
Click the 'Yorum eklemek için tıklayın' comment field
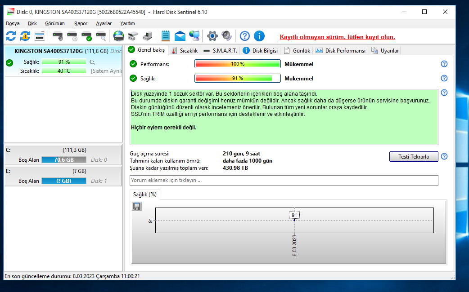(x=284, y=180)
